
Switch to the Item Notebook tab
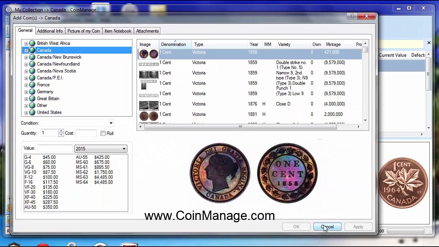118,31
